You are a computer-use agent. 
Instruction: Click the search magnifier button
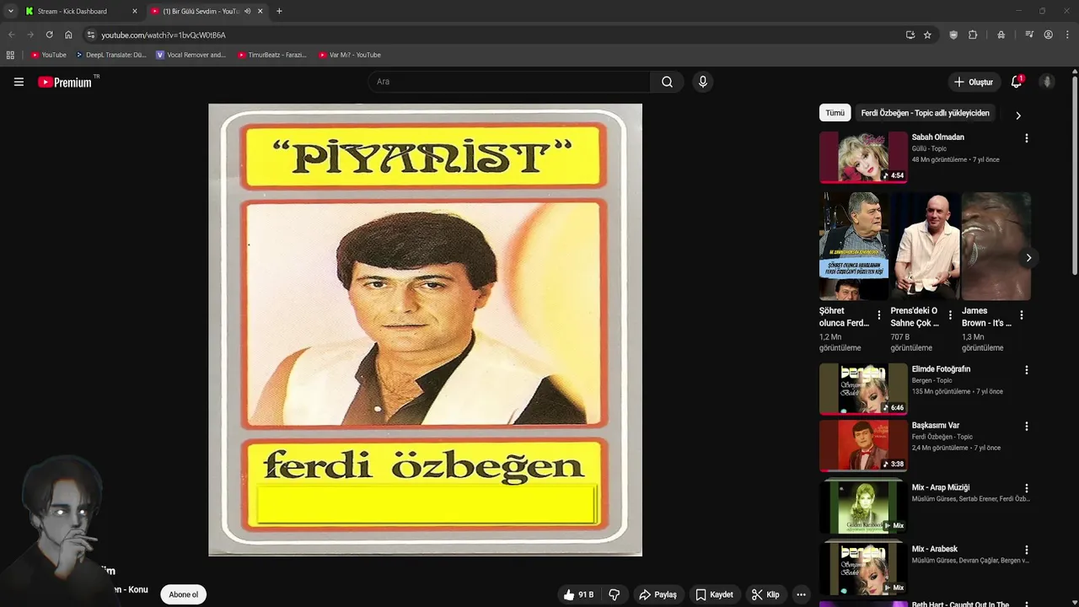667,82
